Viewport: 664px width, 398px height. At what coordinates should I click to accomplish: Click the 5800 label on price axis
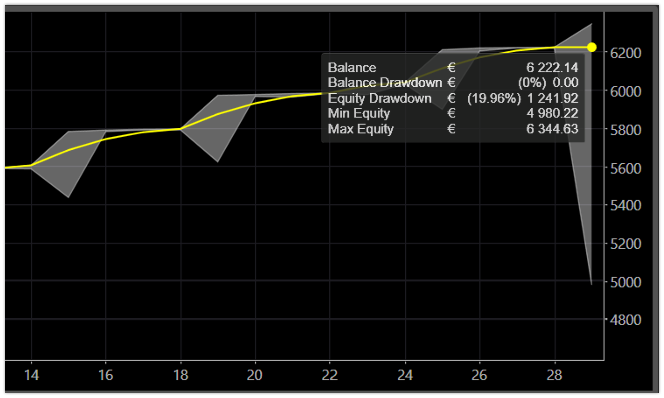coord(626,130)
